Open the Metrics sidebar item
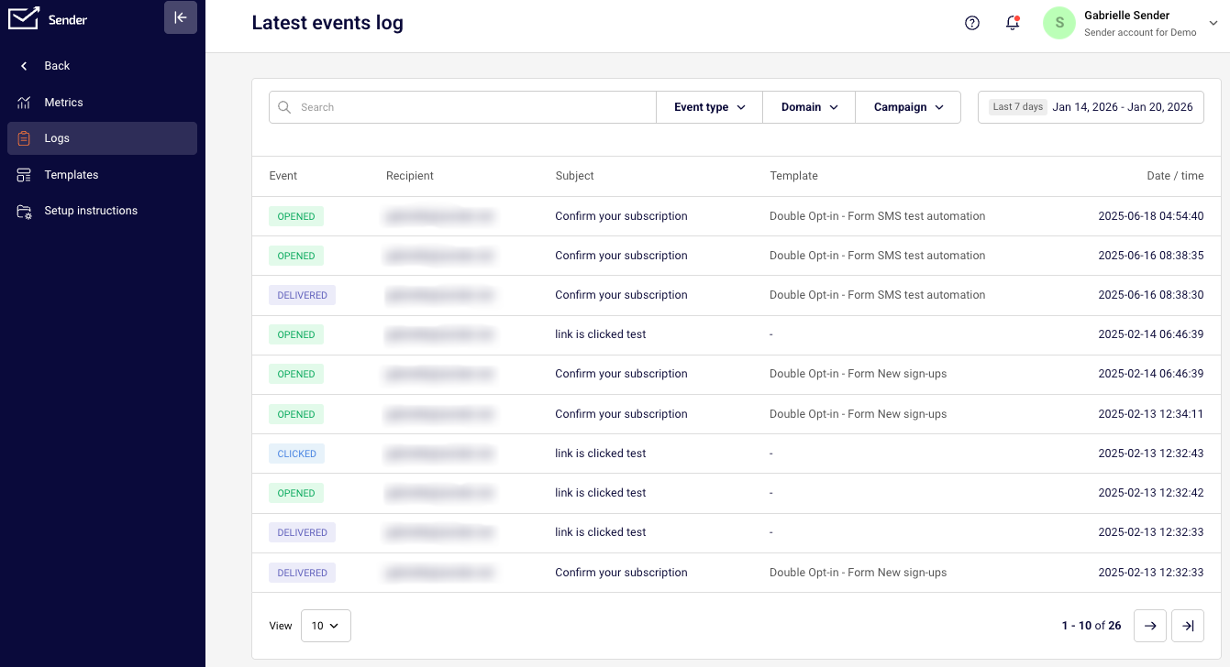The image size is (1230, 667). click(63, 103)
